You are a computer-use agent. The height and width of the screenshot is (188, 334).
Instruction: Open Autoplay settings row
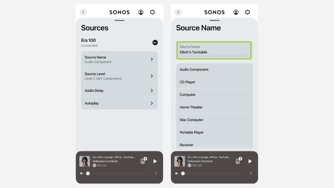tap(119, 103)
